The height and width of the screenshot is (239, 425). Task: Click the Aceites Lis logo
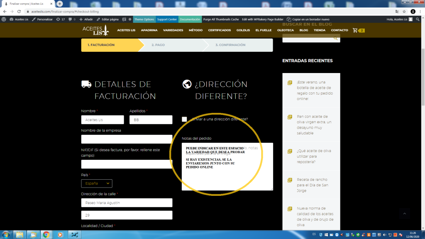point(95,30)
